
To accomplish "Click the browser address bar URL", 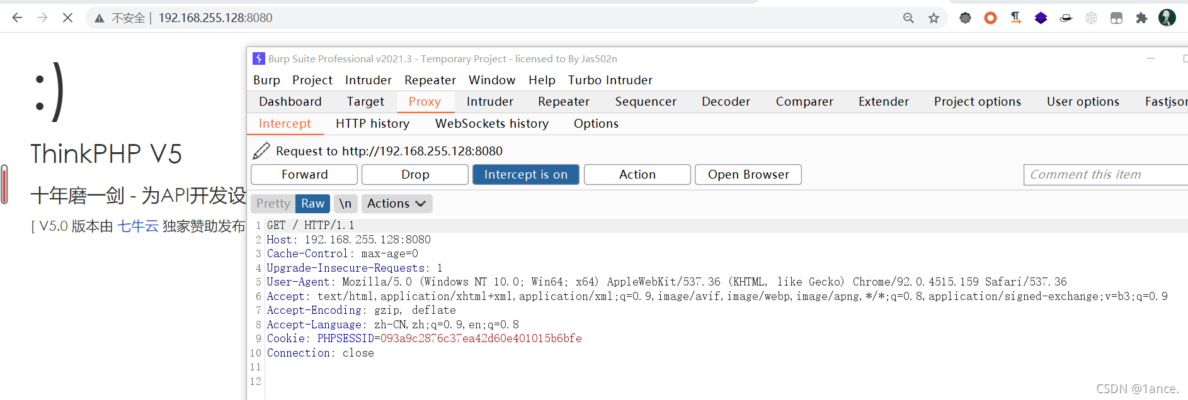I will coord(215,18).
